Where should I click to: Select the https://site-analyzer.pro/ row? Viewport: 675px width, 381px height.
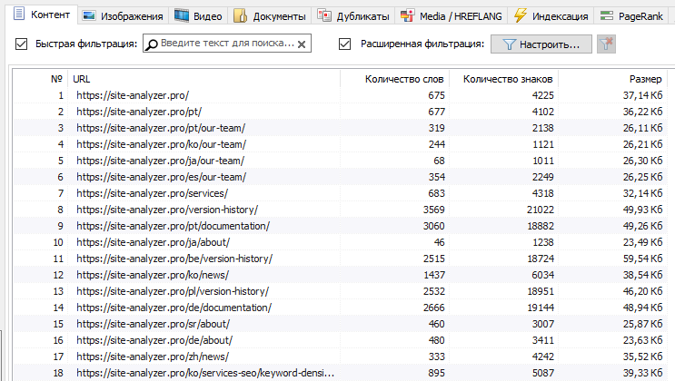pos(340,95)
